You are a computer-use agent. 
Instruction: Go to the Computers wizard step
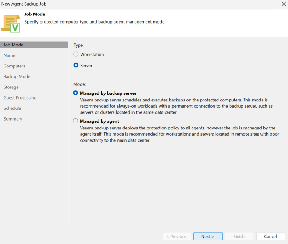tap(14, 66)
